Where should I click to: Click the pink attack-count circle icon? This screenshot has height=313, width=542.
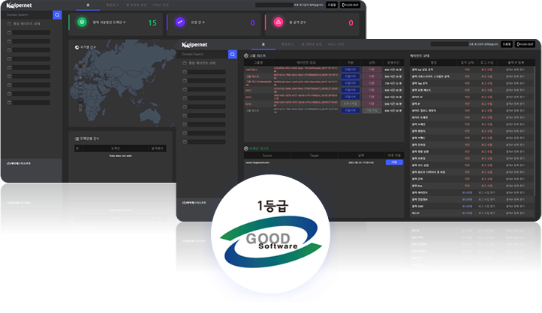tap(279, 22)
